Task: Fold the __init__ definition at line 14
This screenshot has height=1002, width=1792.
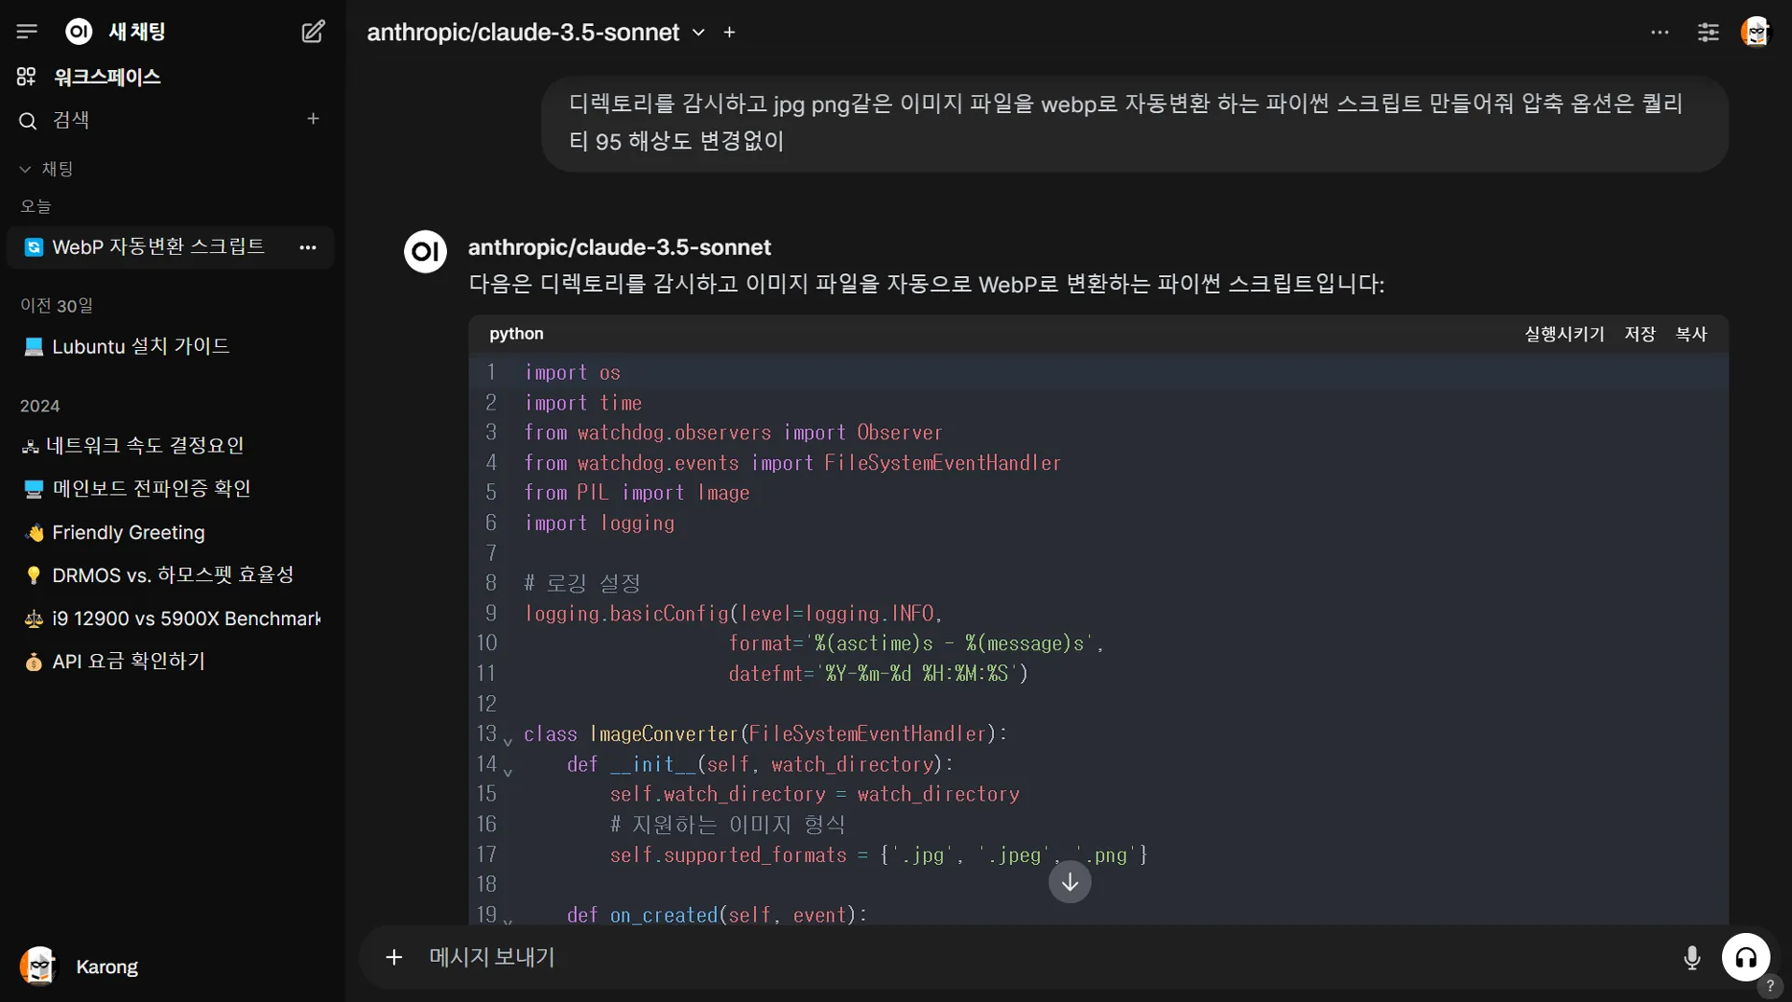Action: coord(508,772)
